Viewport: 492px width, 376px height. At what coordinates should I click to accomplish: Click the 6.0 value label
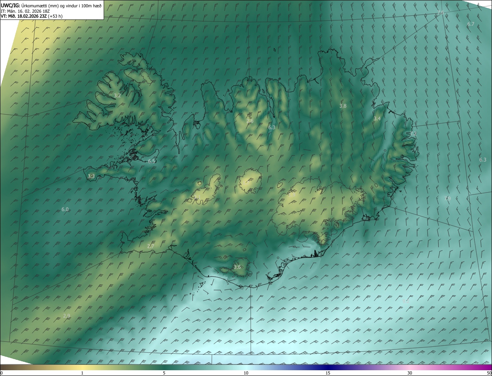coord(65,210)
